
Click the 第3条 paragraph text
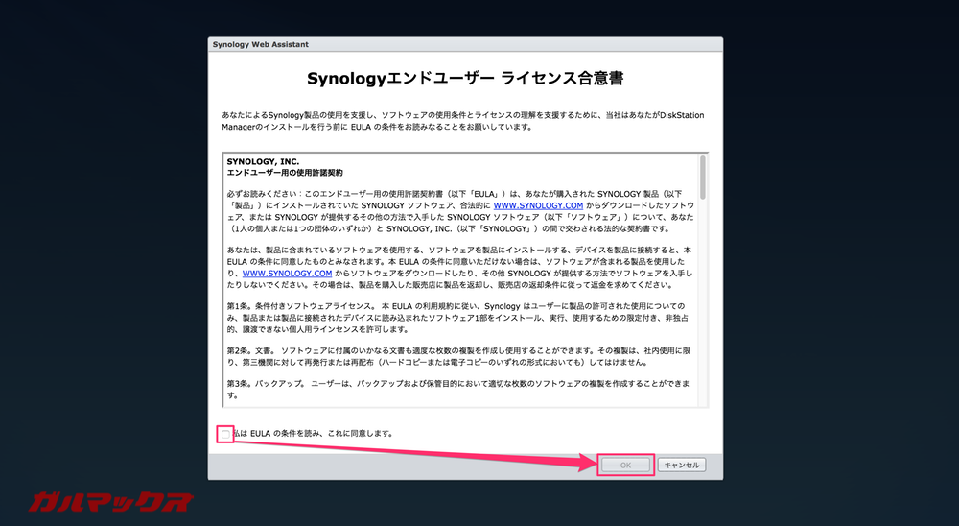(x=458, y=390)
